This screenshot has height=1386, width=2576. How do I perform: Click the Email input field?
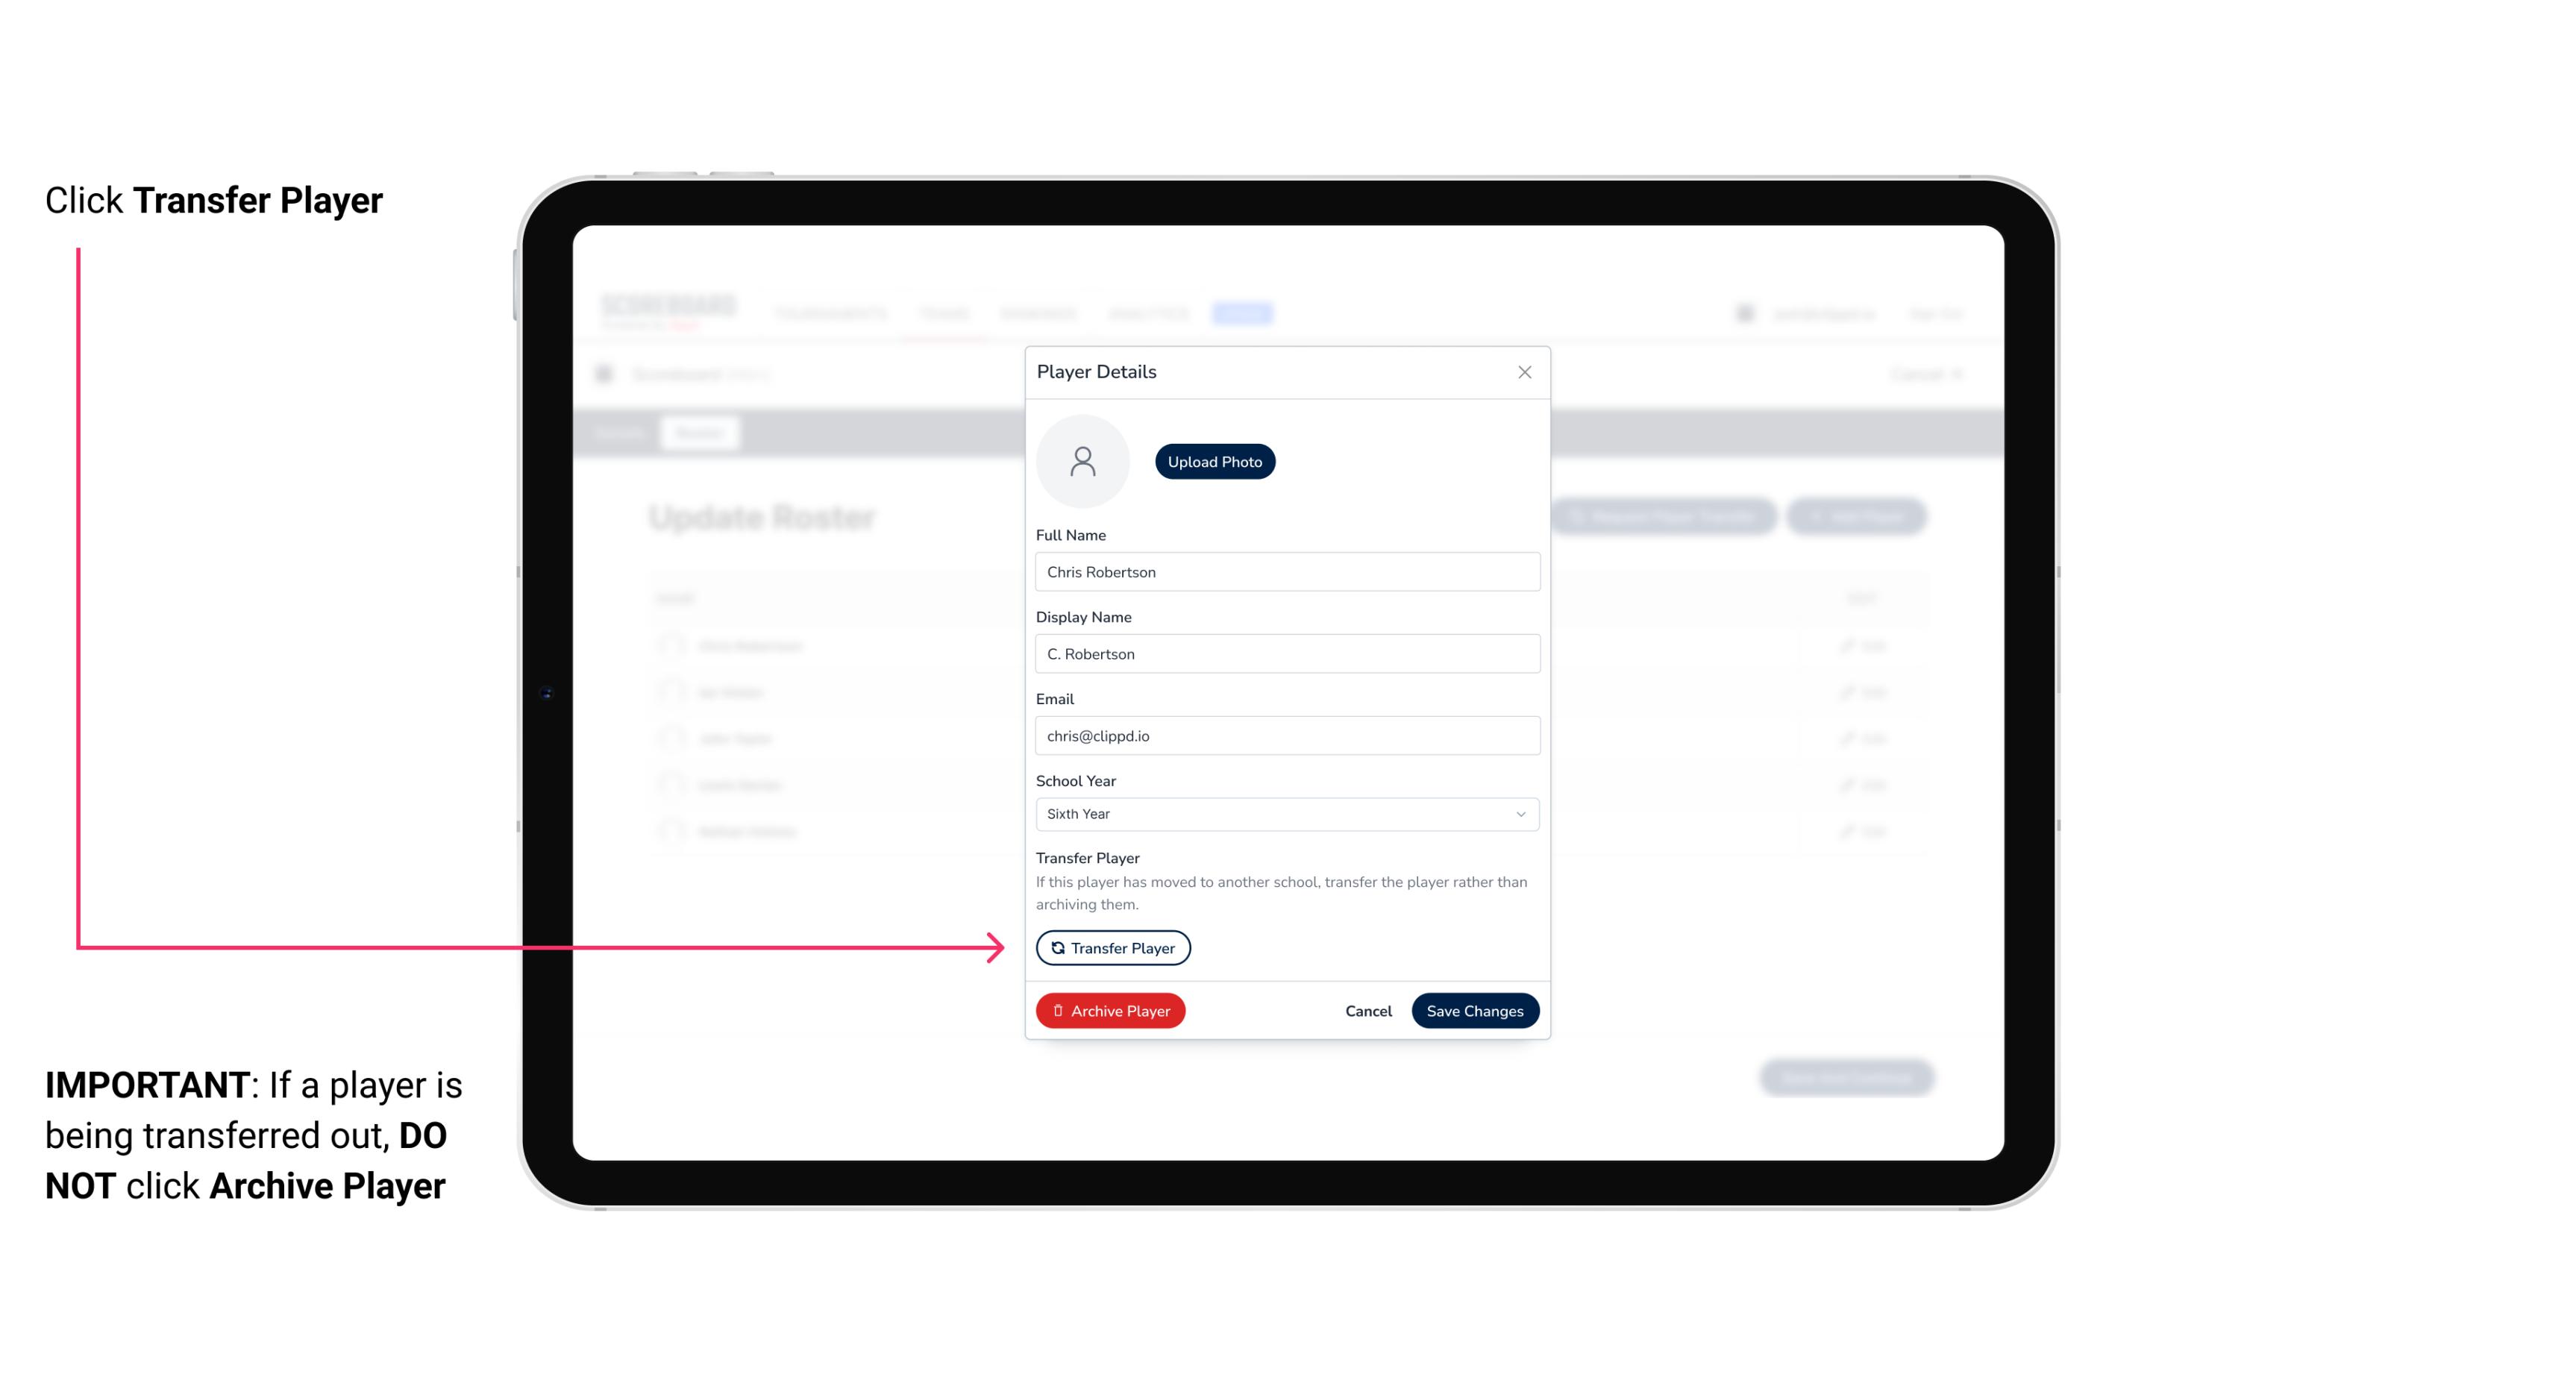tap(1285, 734)
